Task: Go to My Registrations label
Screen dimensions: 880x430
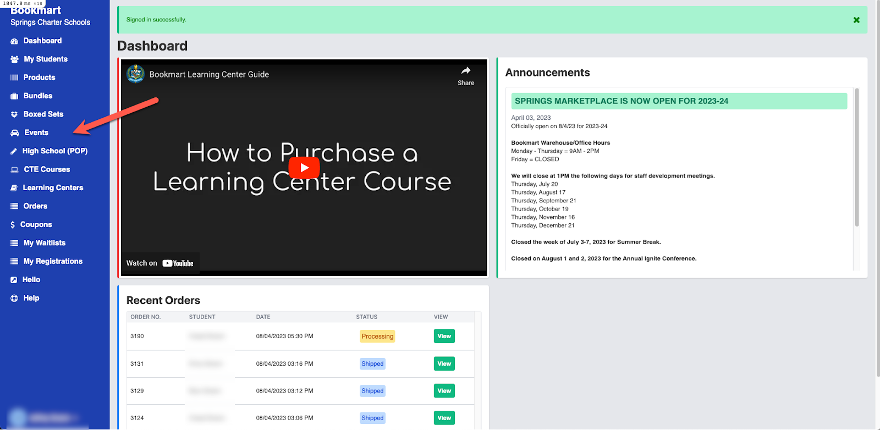Action: tap(53, 261)
